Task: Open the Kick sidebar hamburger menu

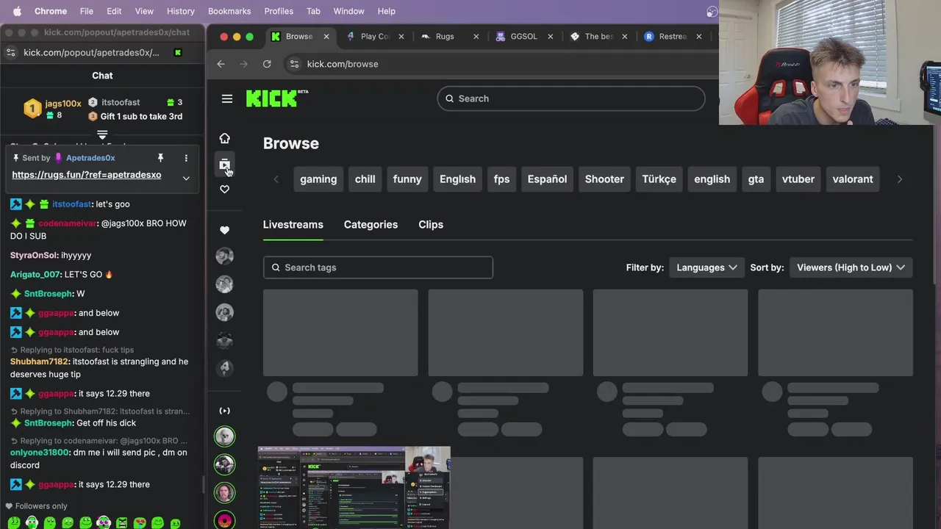Action: (227, 98)
